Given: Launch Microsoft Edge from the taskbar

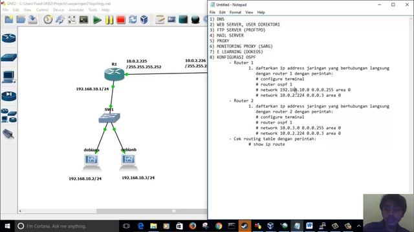Looking at the screenshot, I should (x=140, y=226).
